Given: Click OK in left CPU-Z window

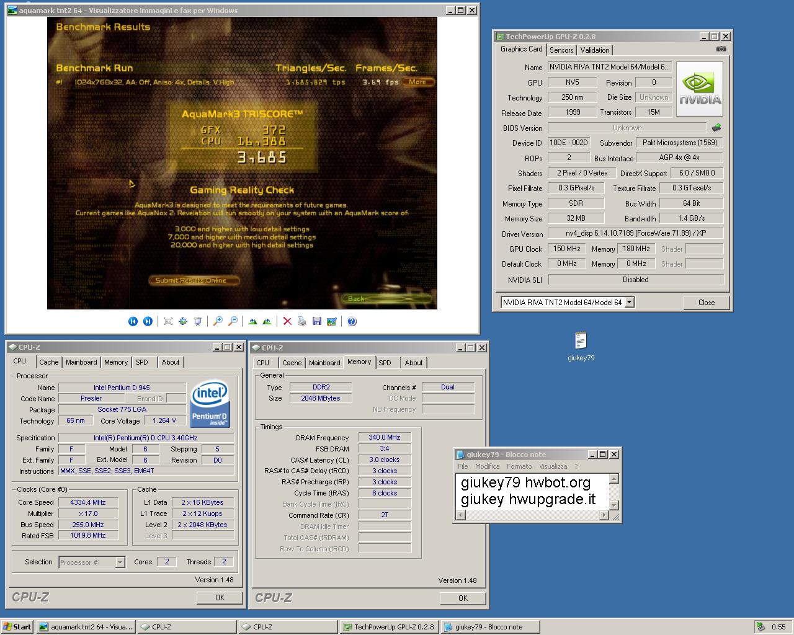Looking at the screenshot, I should [220, 597].
